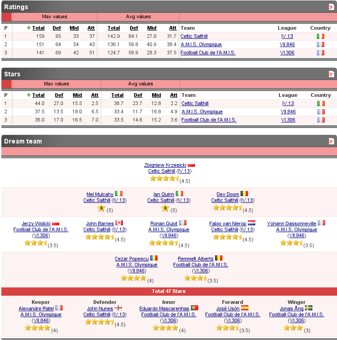Sort Stars table by Avg values Def

pyautogui.click(x=138, y=95)
